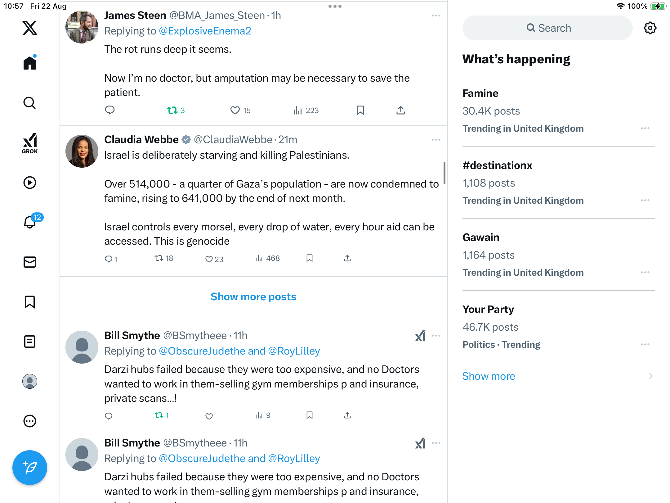Like Claudia Webbe's post
The image size is (670, 503).
click(x=209, y=259)
